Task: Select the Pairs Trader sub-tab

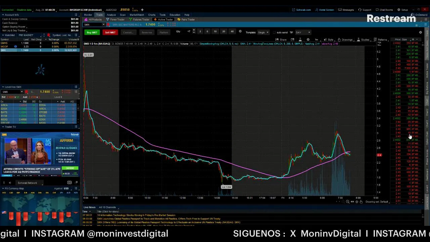Action: [x=186, y=19]
